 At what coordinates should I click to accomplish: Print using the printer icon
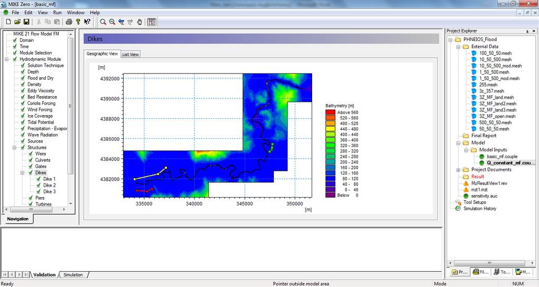69,22
